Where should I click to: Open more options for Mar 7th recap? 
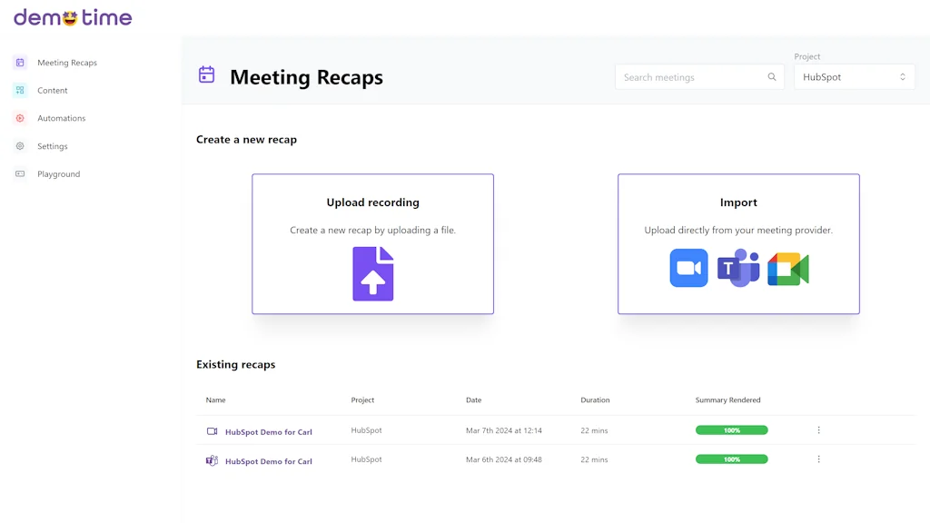[x=818, y=429]
